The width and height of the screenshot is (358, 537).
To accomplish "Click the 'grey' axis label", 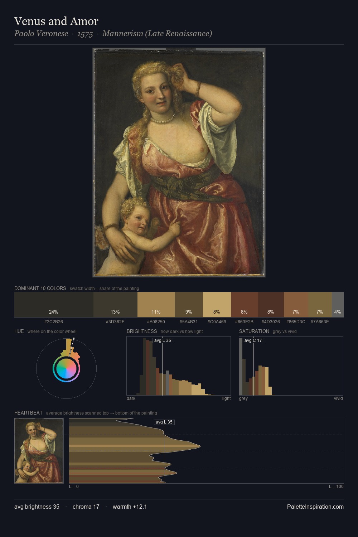I will click(243, 398).
